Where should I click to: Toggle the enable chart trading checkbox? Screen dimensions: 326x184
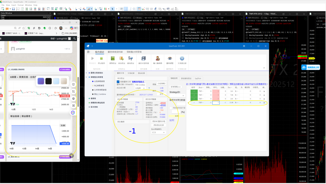tap(118, 82)
